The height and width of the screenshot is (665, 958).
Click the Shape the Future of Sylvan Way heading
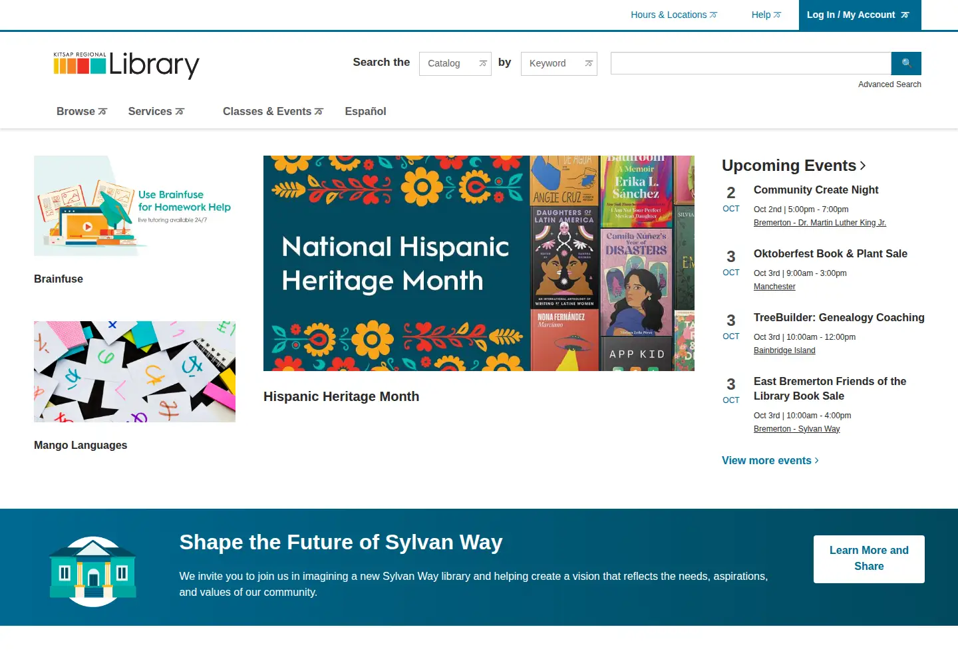(x=341, y=542)
